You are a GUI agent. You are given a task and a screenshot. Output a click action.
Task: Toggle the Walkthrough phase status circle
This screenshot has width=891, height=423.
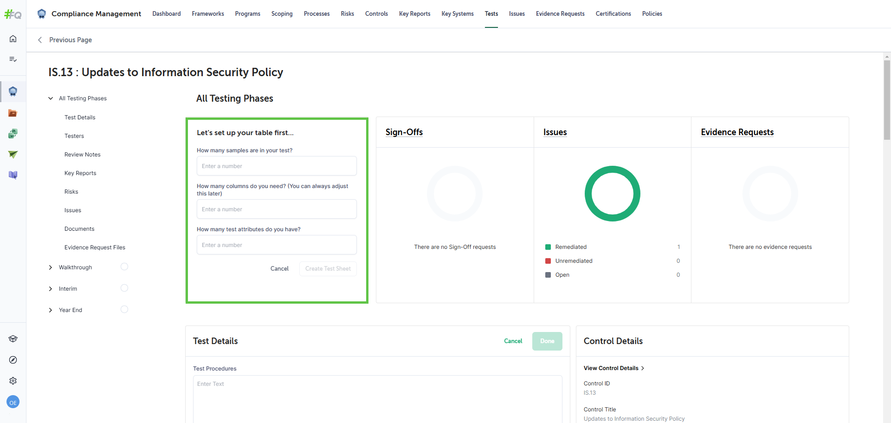pyautogui.click(x=124, y=267)
